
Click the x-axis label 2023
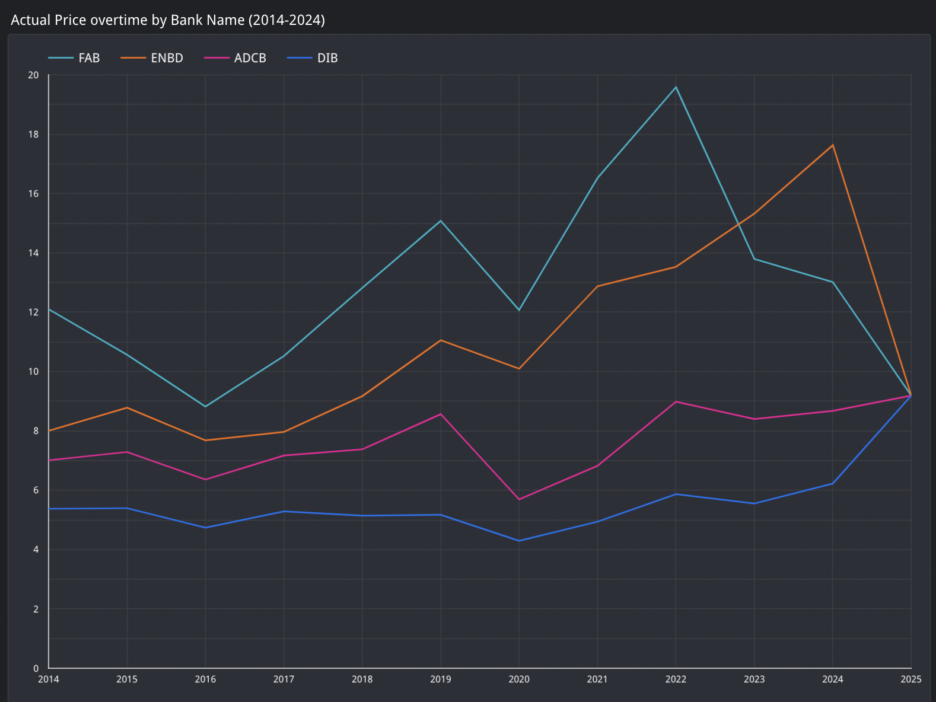pos(754,679)
